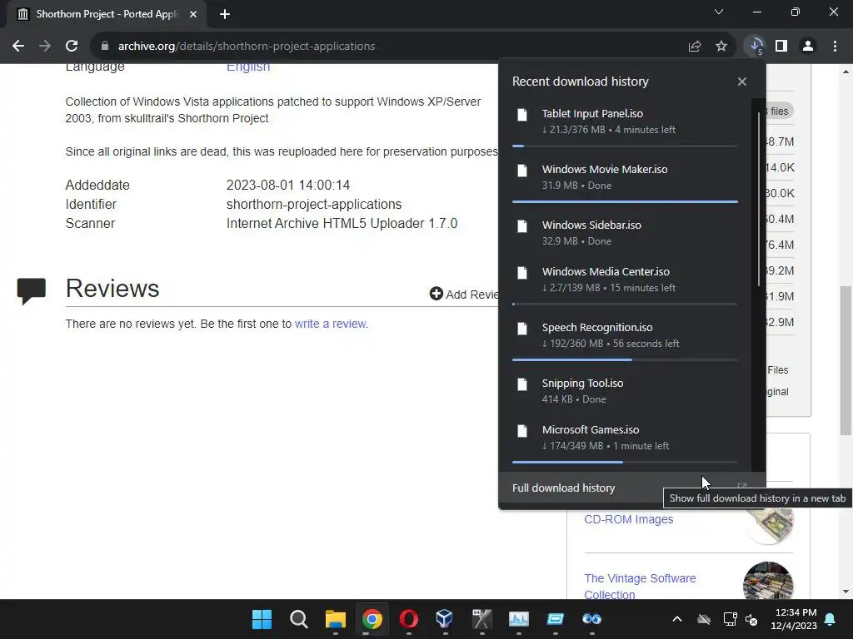This screenshot has width=853, height=639.
Task: Select the Windows Movie Maker.iso file name
Action: pos(605,170)
